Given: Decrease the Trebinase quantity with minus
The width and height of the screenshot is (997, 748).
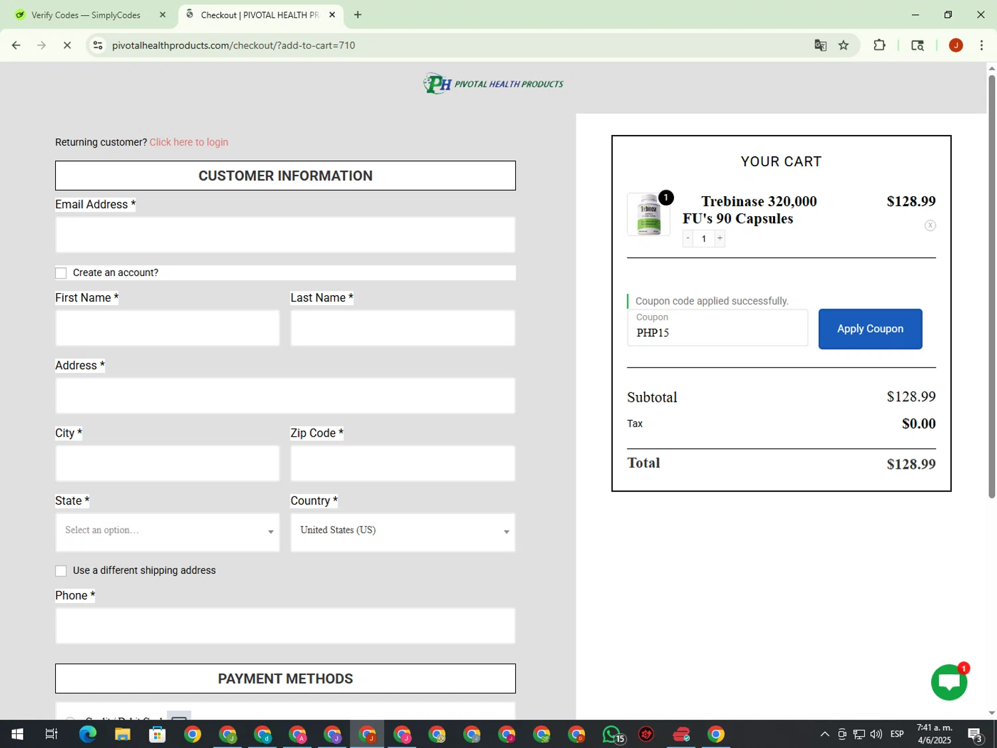Looking at the screenshot, I should click(x=688, y=238).
